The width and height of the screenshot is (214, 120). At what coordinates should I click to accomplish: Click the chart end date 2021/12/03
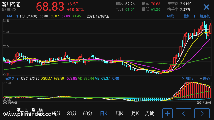(204, 103)
